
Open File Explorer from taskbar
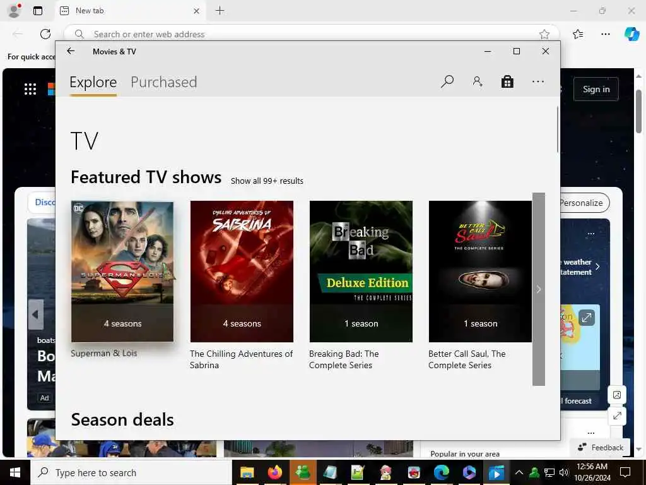pyautogui.click(x=247, y=472)
